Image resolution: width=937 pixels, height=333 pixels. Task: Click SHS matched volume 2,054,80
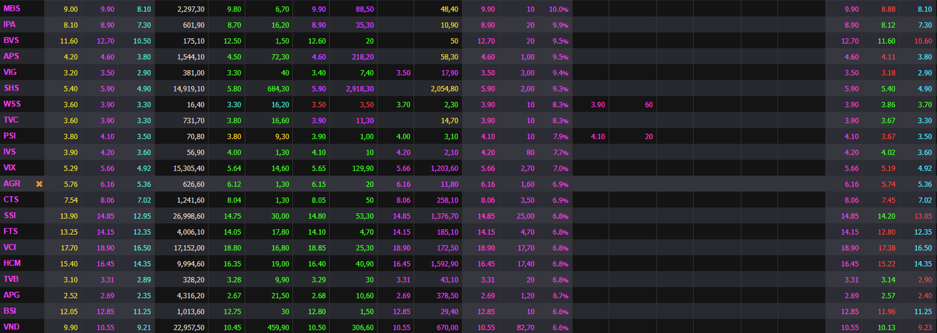(x=444, y=88)
